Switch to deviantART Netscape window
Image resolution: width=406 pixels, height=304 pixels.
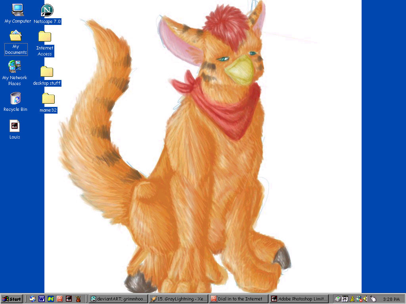coord(118,299)
